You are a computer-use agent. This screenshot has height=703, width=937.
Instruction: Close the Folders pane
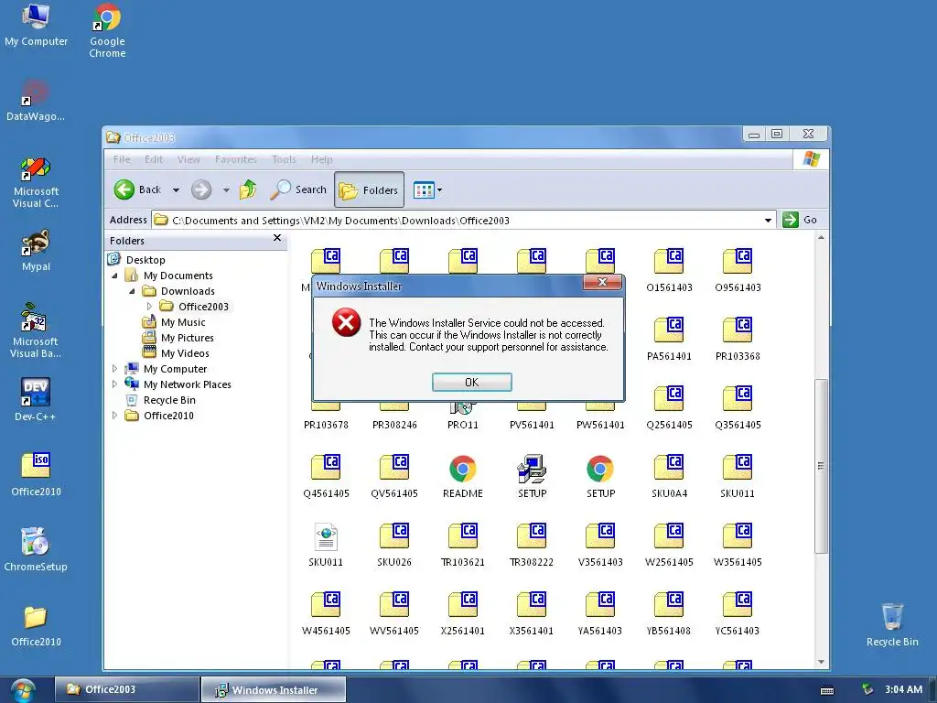tap(276, 238)
